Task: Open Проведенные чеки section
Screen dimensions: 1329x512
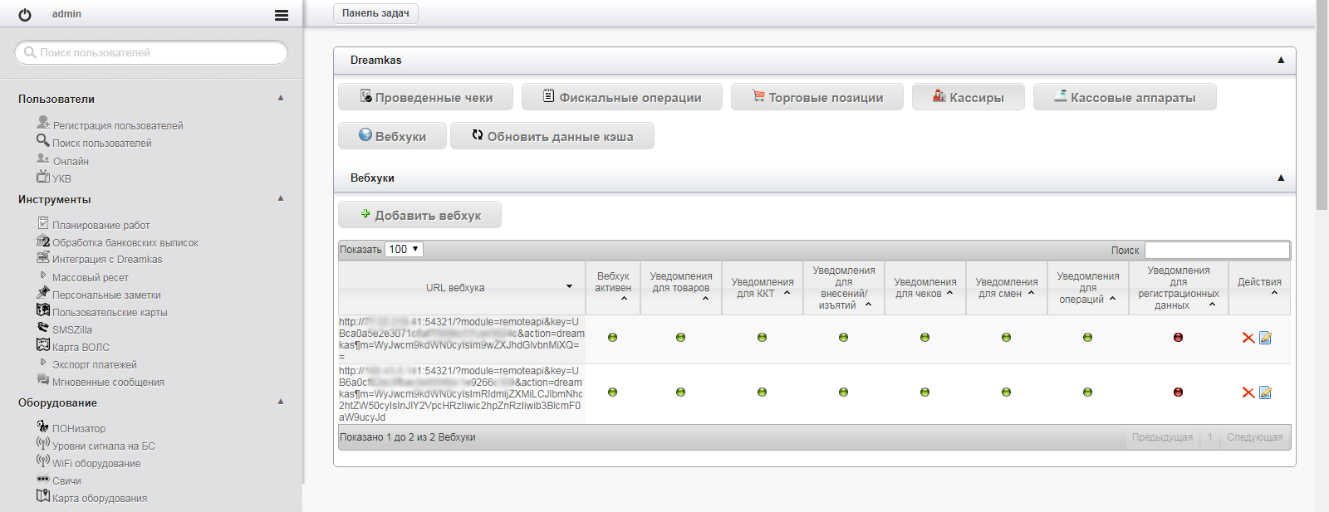Action: pos(425,97)
